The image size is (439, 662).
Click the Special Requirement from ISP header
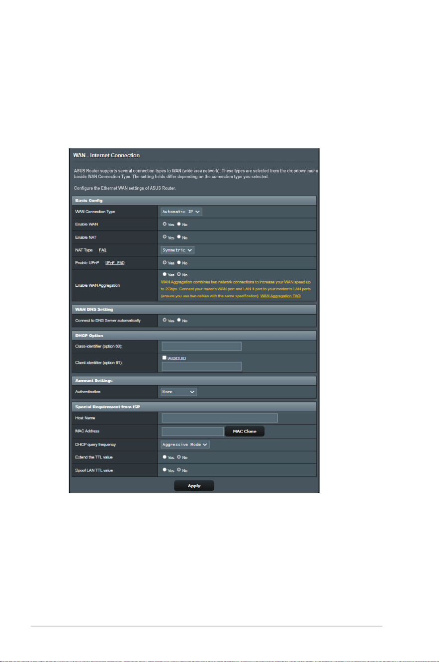point(194,406)
